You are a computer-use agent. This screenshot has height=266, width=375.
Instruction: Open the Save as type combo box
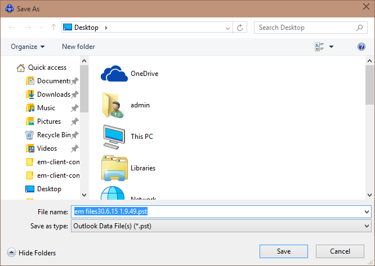point(221,226)
